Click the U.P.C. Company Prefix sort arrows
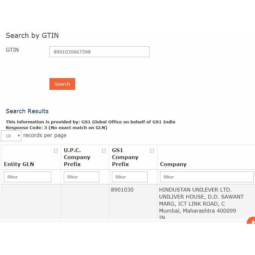This screenshot has width=255, height=255. coord(104,151)
